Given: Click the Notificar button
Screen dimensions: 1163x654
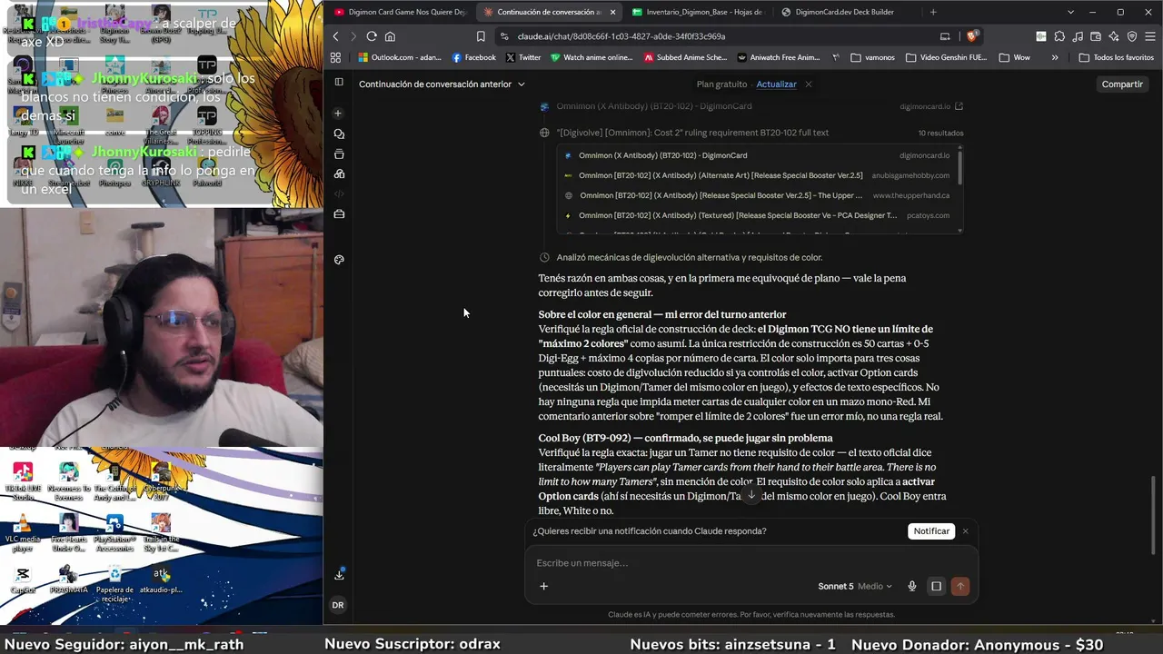Looking at the screenshot, I should pos(931,531).
